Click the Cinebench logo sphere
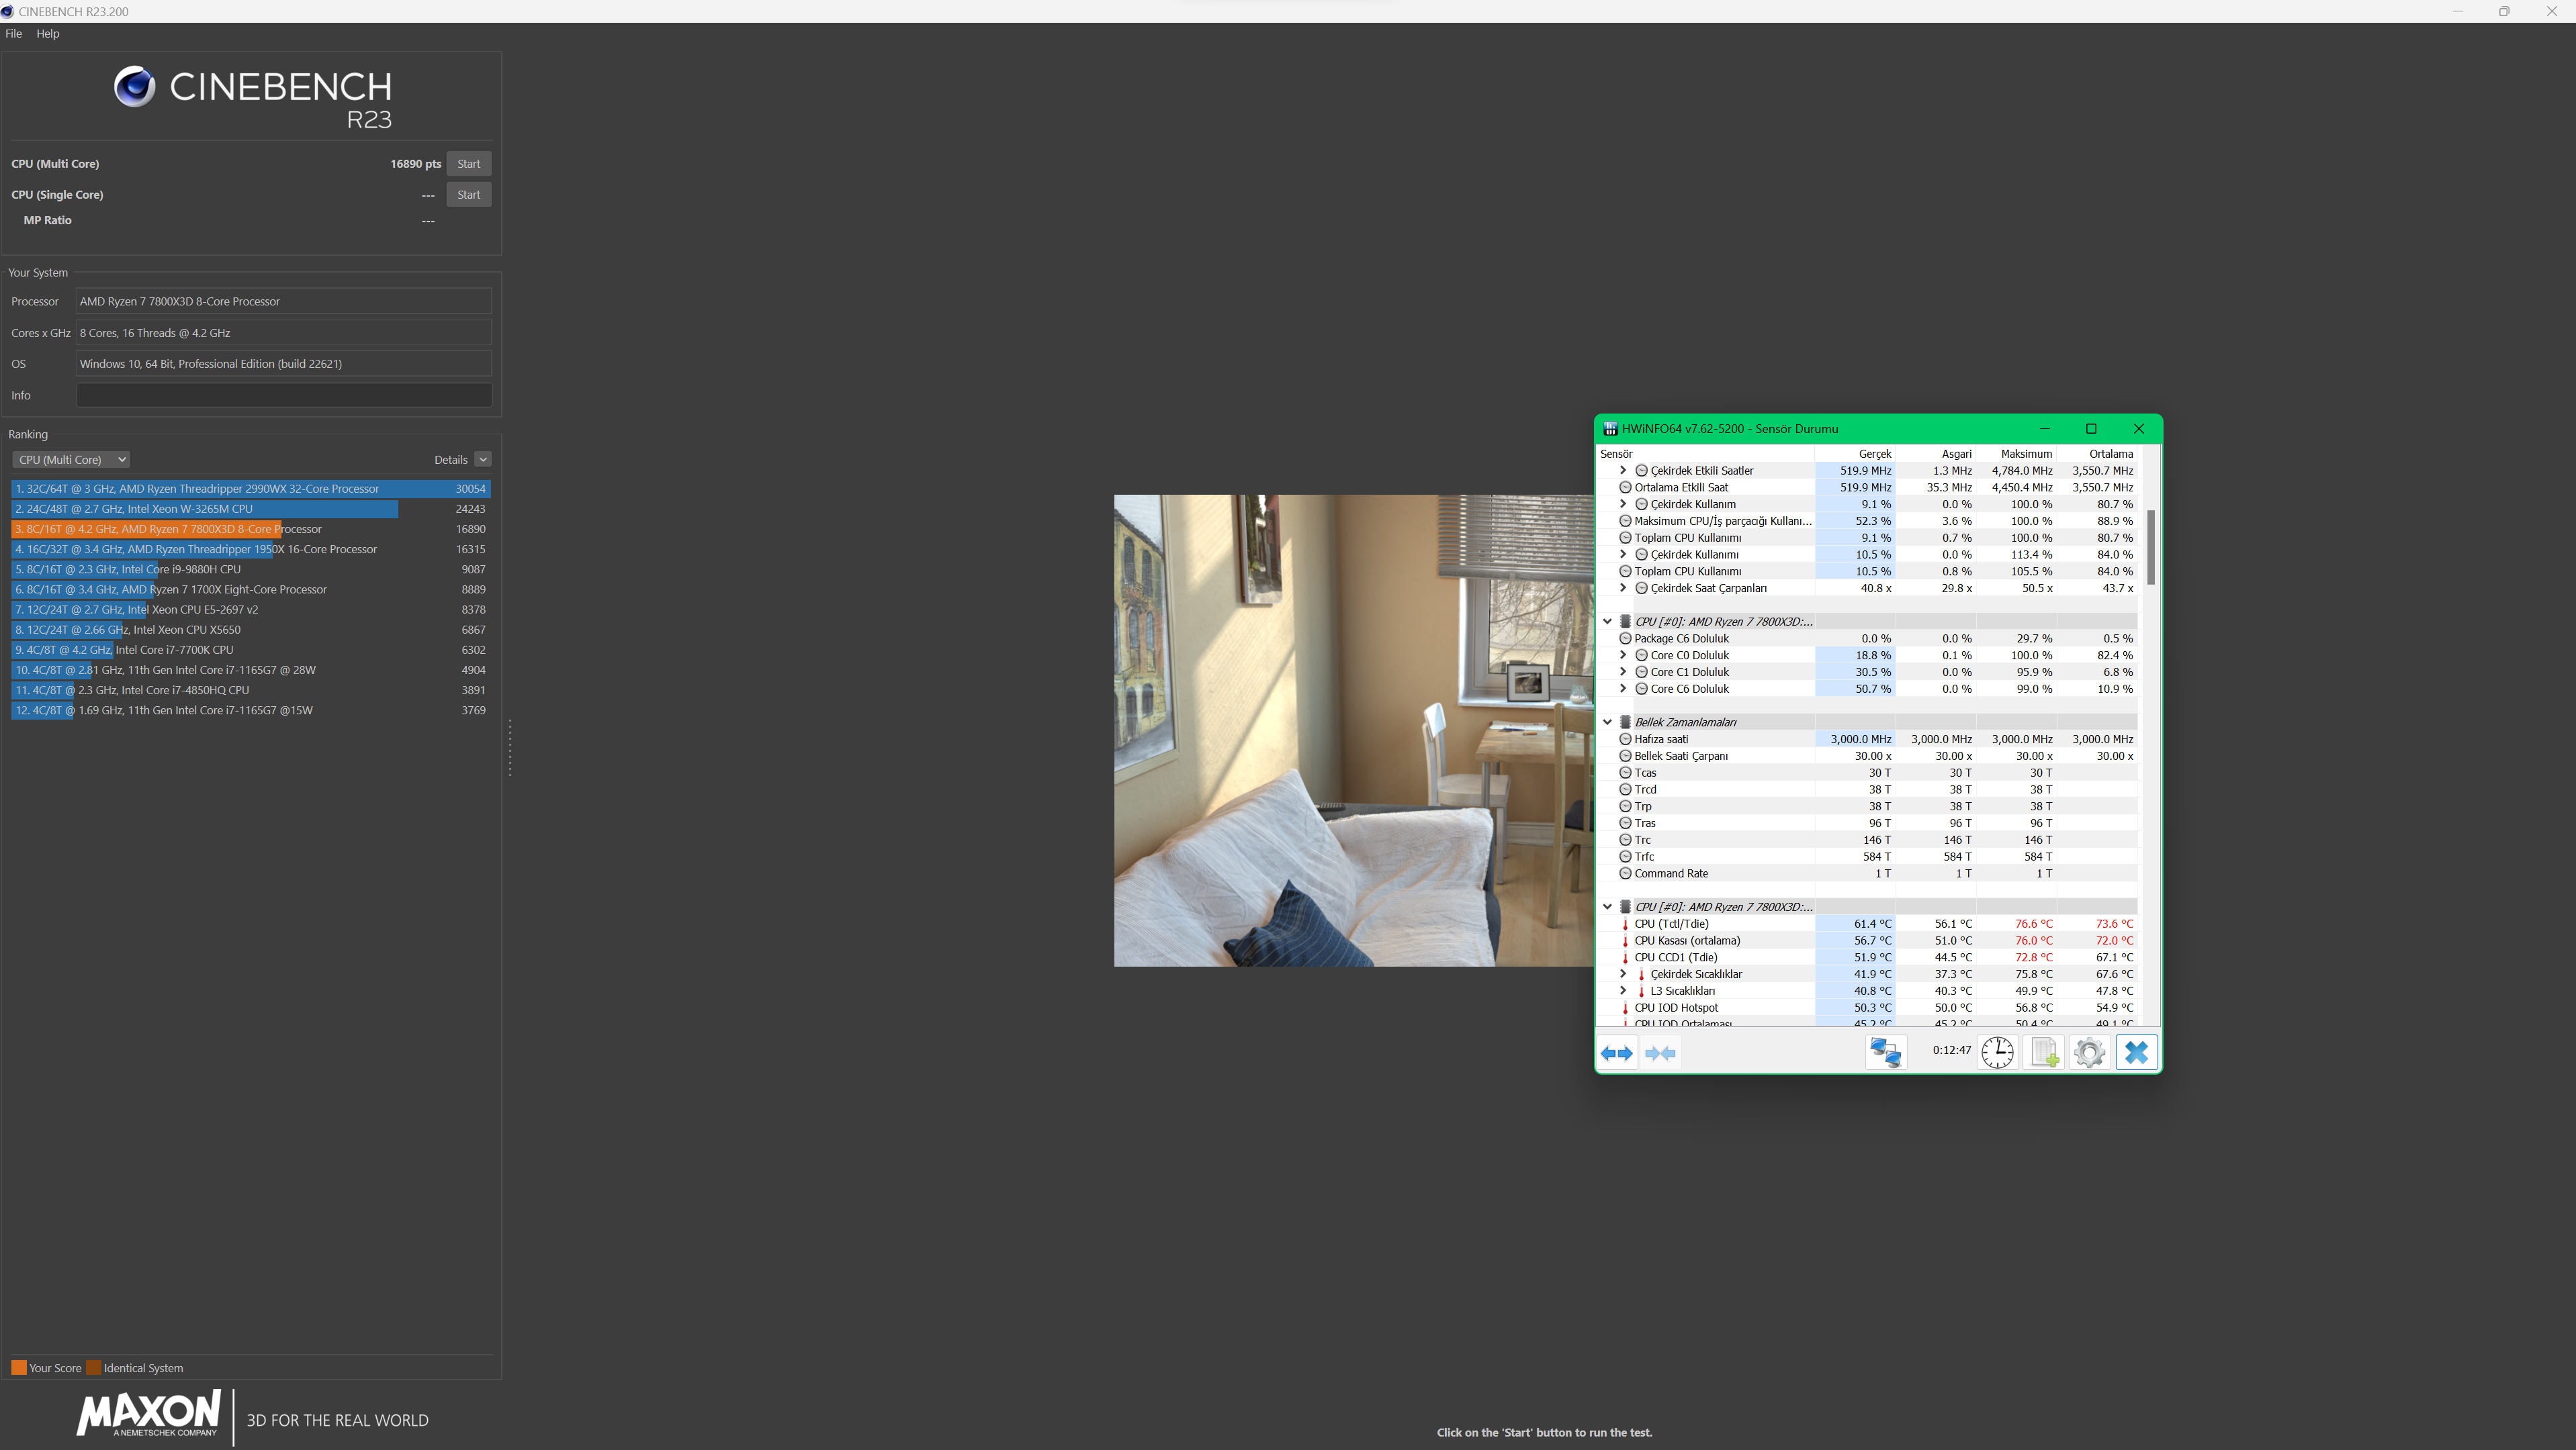This screenshot has height=1450, width=2576. [134, 86]
